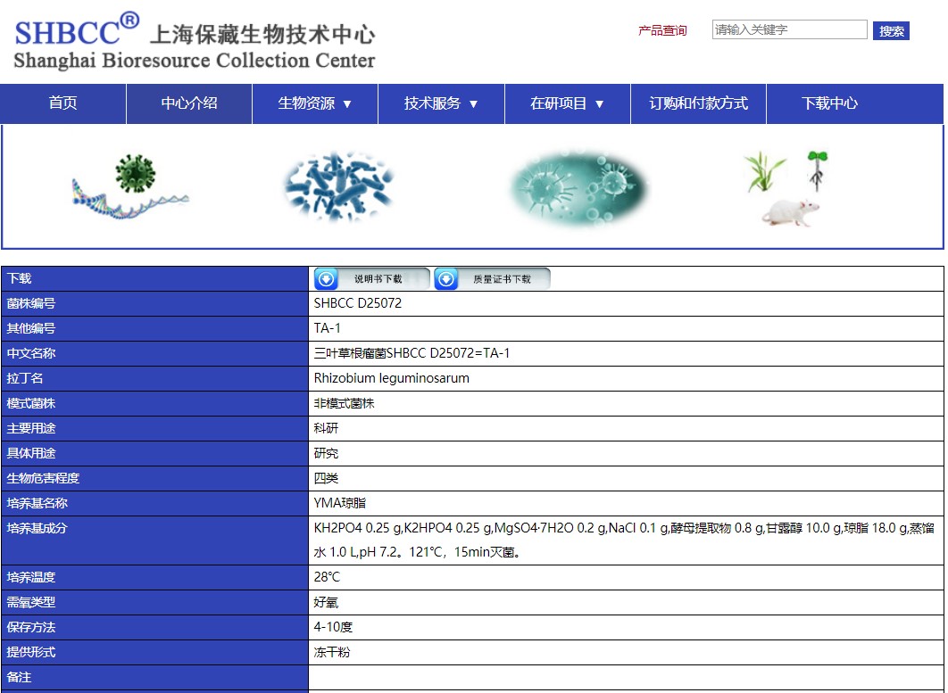Click the plants and white mouse banner image
Viewport: 948px width, 693px height.
point(787,188)
